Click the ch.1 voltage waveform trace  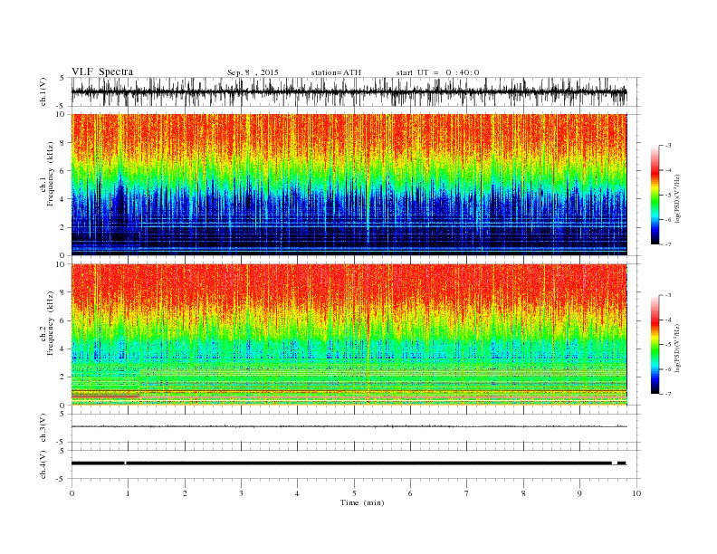[349, 91]
